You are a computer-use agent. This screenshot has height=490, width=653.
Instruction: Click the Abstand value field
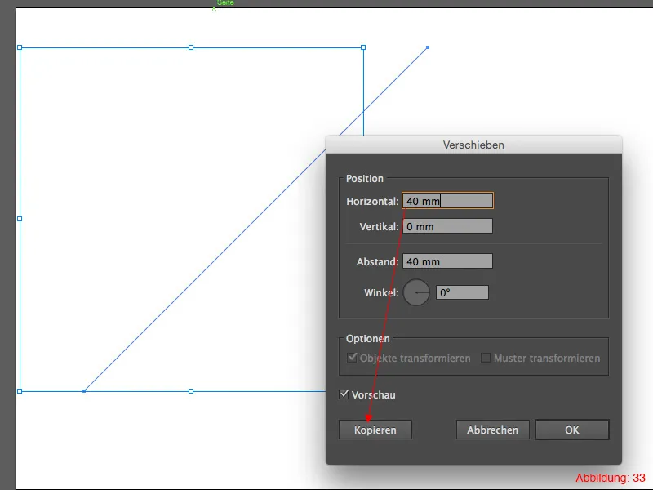(447, 261)
